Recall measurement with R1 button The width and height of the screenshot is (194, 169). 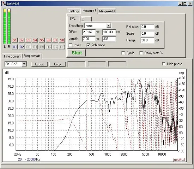15,47
